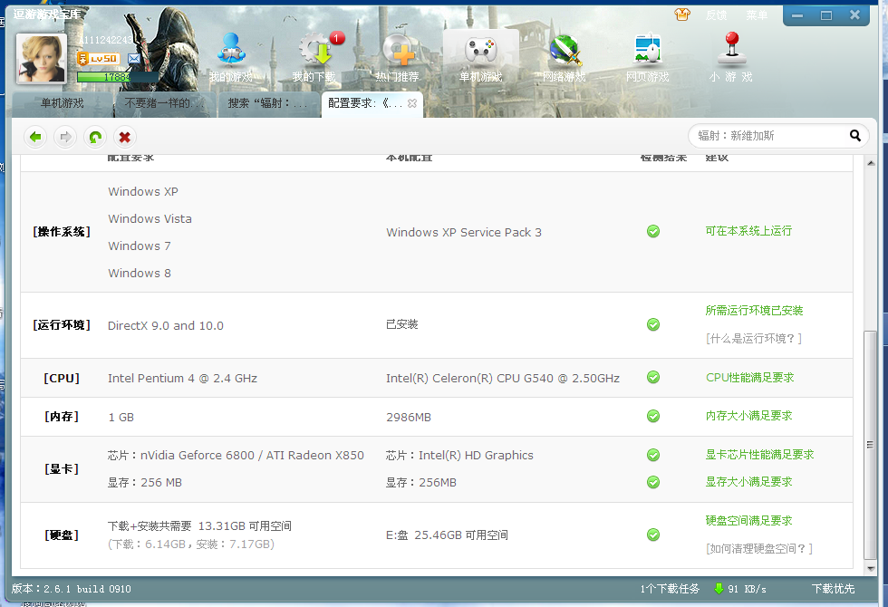The width and height of the screenshot is (888, 607).
Task: Click the Intel Pentium 4 @ 2.4 GHz text
Action: pos(182,379)
